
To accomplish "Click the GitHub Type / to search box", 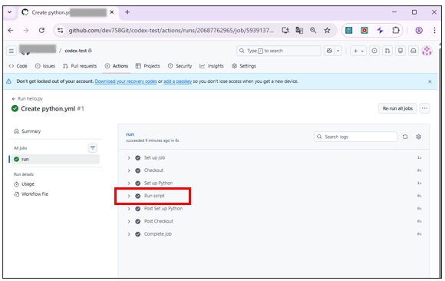I will pyautogui.click(x=279, y=51).
